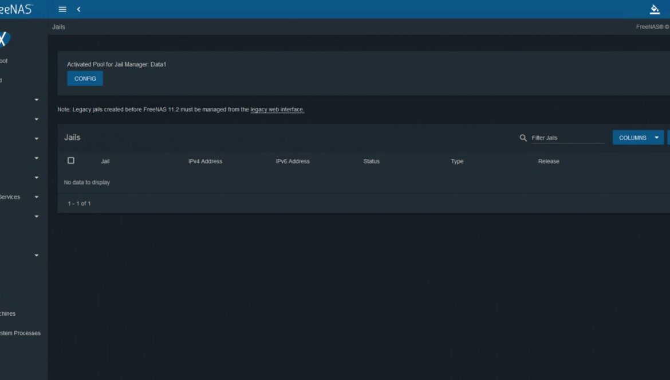Collapse the sidebar using the back chevron
The image size is (670, 380).
point(78,9)
